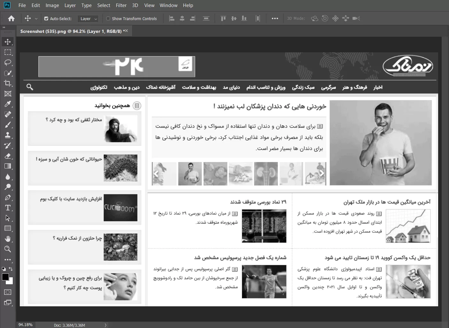Click the magnifier search icon on webpage
449x328 pixels.
(x=30, y=87)
